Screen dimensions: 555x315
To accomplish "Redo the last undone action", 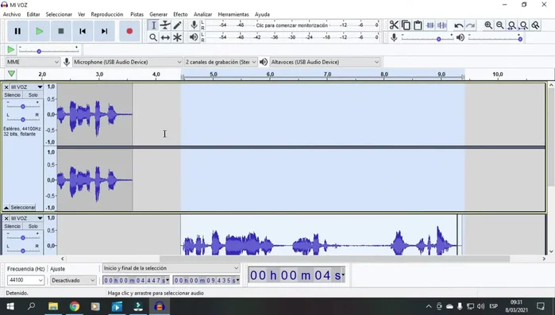I will (x=470, y=25).
